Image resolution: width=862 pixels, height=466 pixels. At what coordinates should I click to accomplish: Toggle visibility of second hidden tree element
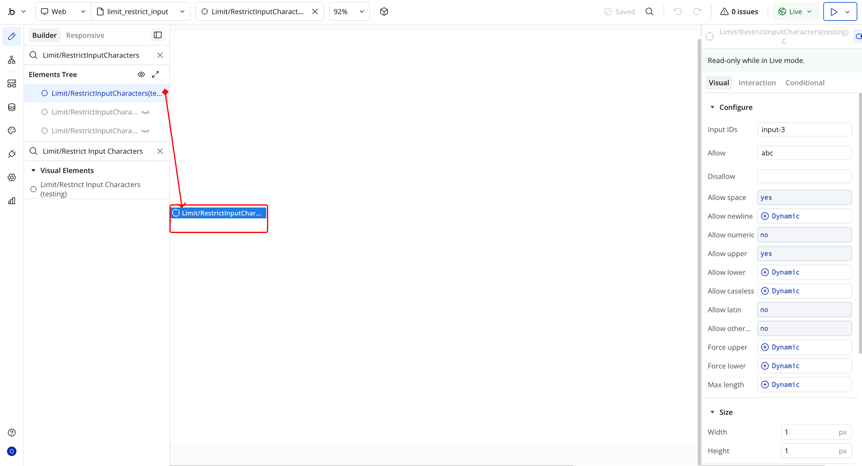point(145,131)
